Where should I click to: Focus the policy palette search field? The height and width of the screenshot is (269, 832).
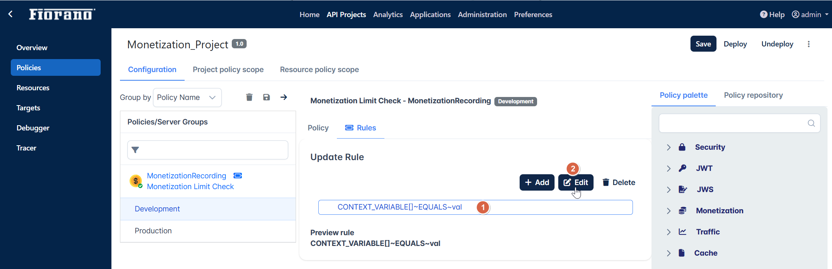click(740, 123)
